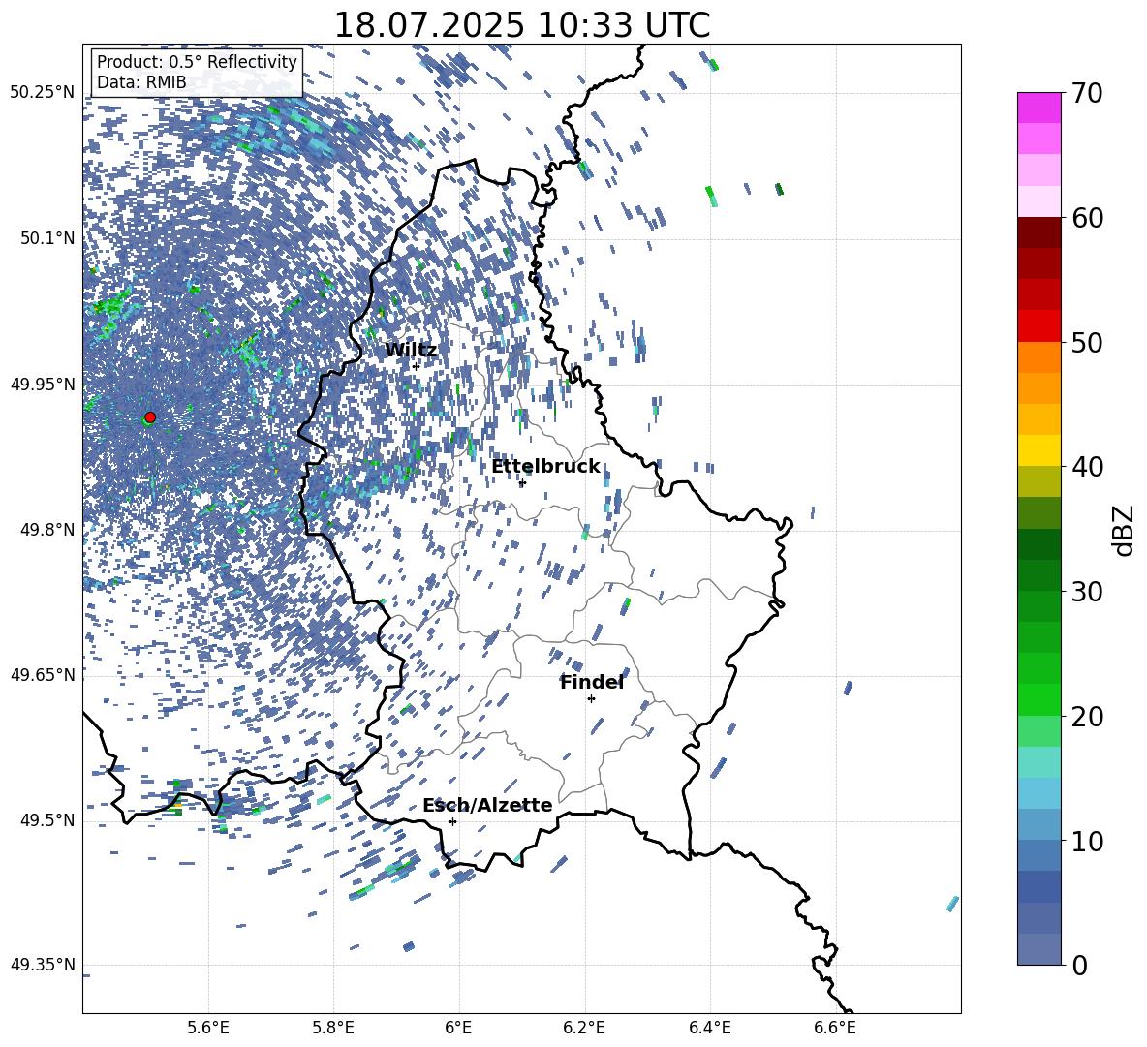The width and height of the screenshot is (1147, 1047).
Task: Click the 10 dBZ colorbar tick label
Action: [1087, 841]
